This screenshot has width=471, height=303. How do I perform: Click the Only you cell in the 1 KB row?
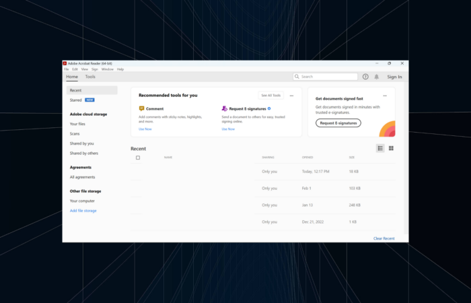tap(269, 222)
